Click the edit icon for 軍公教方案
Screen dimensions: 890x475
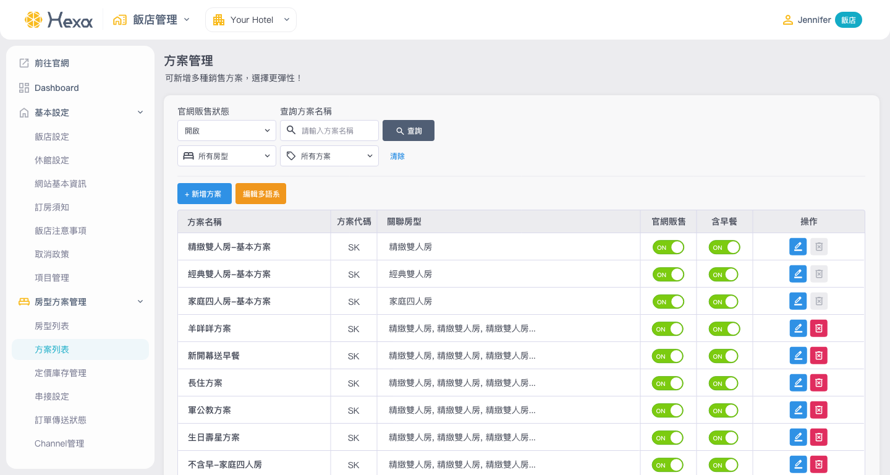(x=798, y=410)
